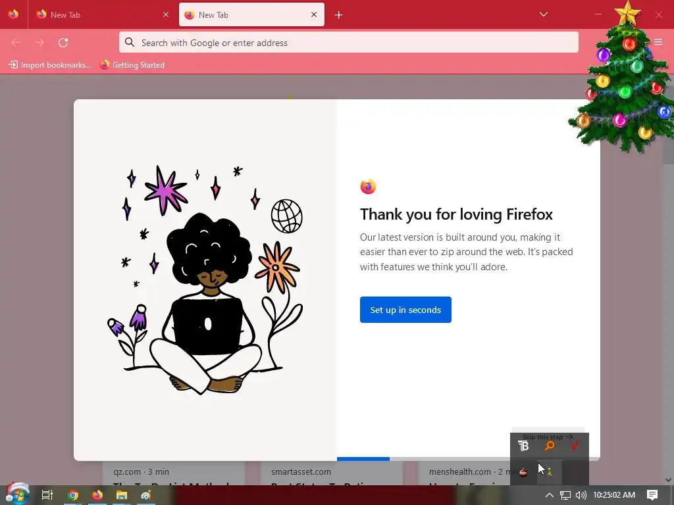
Task: Click the search or address bar
Action: click(349, 43)
